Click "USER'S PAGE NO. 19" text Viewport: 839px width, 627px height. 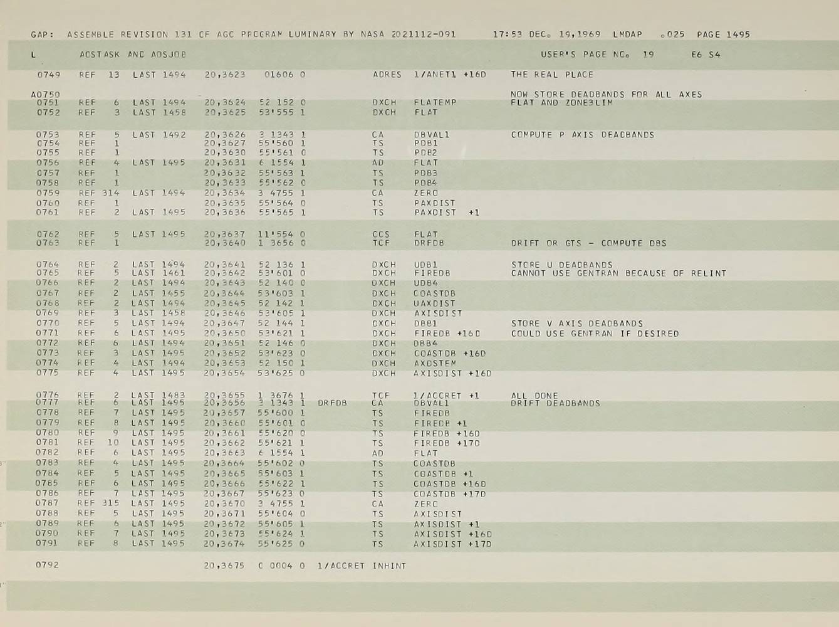point(597,55)
